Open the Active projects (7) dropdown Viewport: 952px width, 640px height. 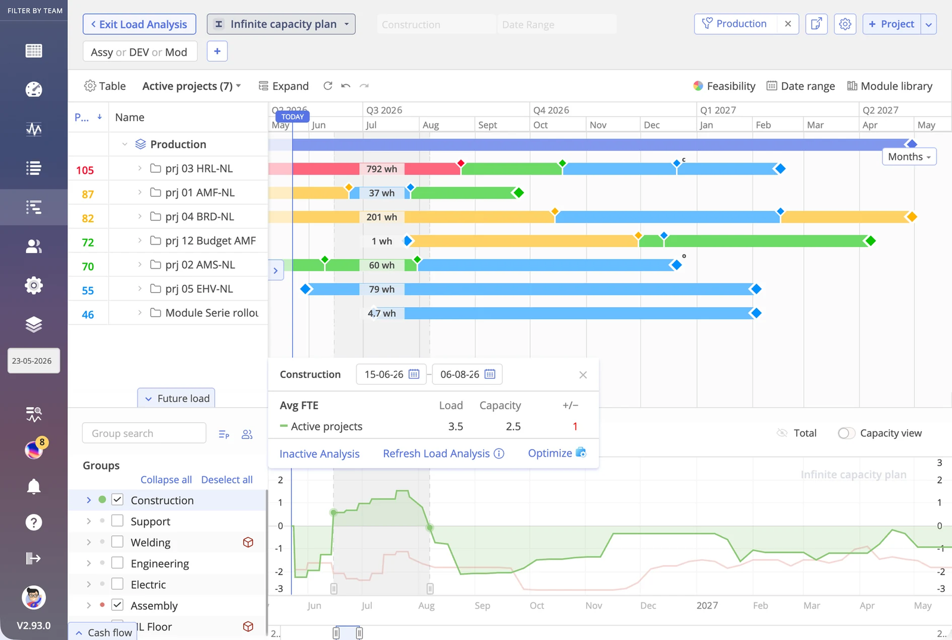point(192,86)
